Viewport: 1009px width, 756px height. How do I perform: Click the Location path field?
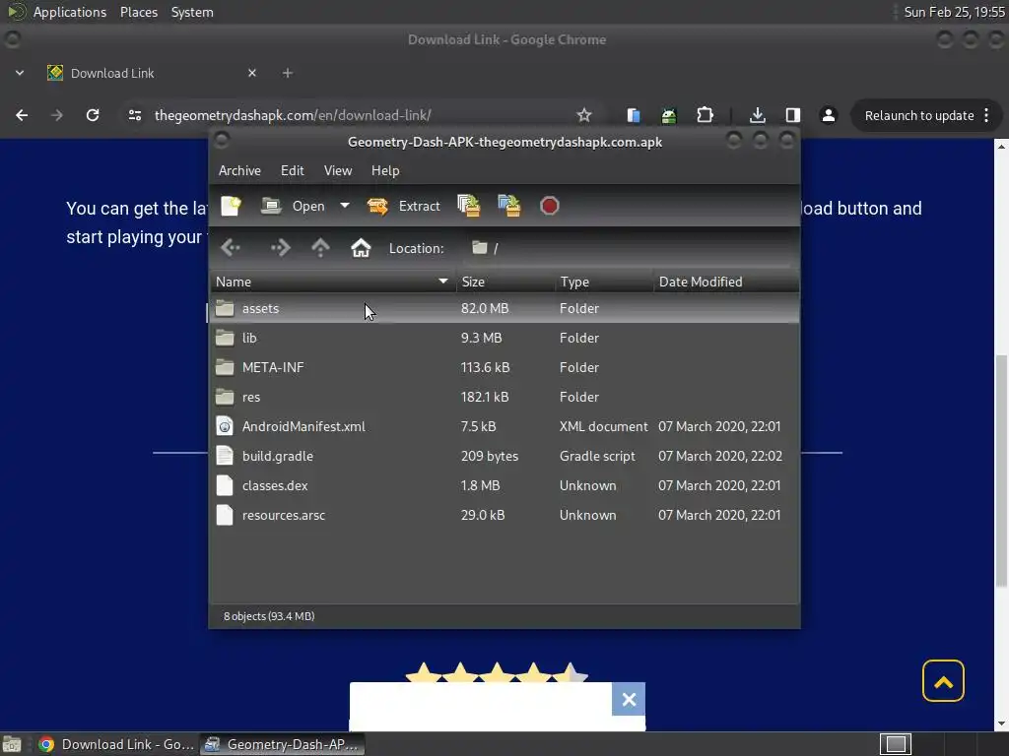(628, 248)
